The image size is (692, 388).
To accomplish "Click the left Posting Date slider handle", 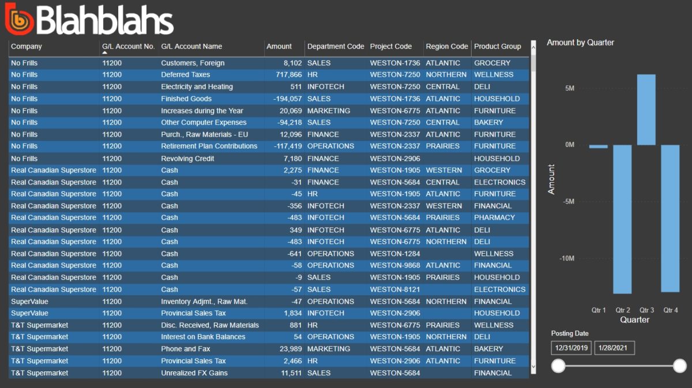I will click(x=558, y=366).
